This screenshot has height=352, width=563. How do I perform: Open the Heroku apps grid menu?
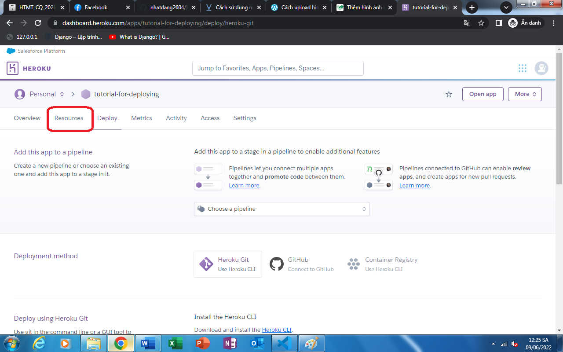click(x=523, y=68)
